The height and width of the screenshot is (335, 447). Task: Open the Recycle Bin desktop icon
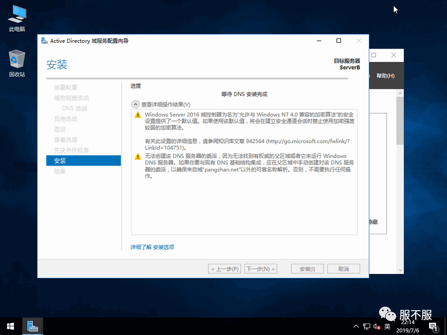(x=17, y=63)
